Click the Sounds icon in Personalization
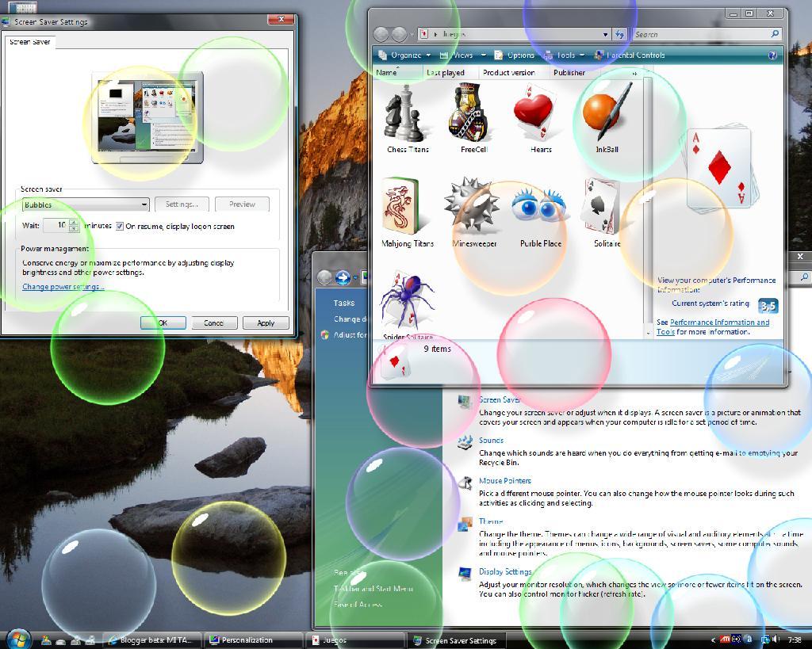Screen dimensions: 812x649 click(x=465, y=441)
